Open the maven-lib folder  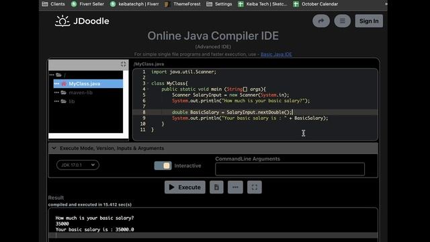tap(81, 93)
